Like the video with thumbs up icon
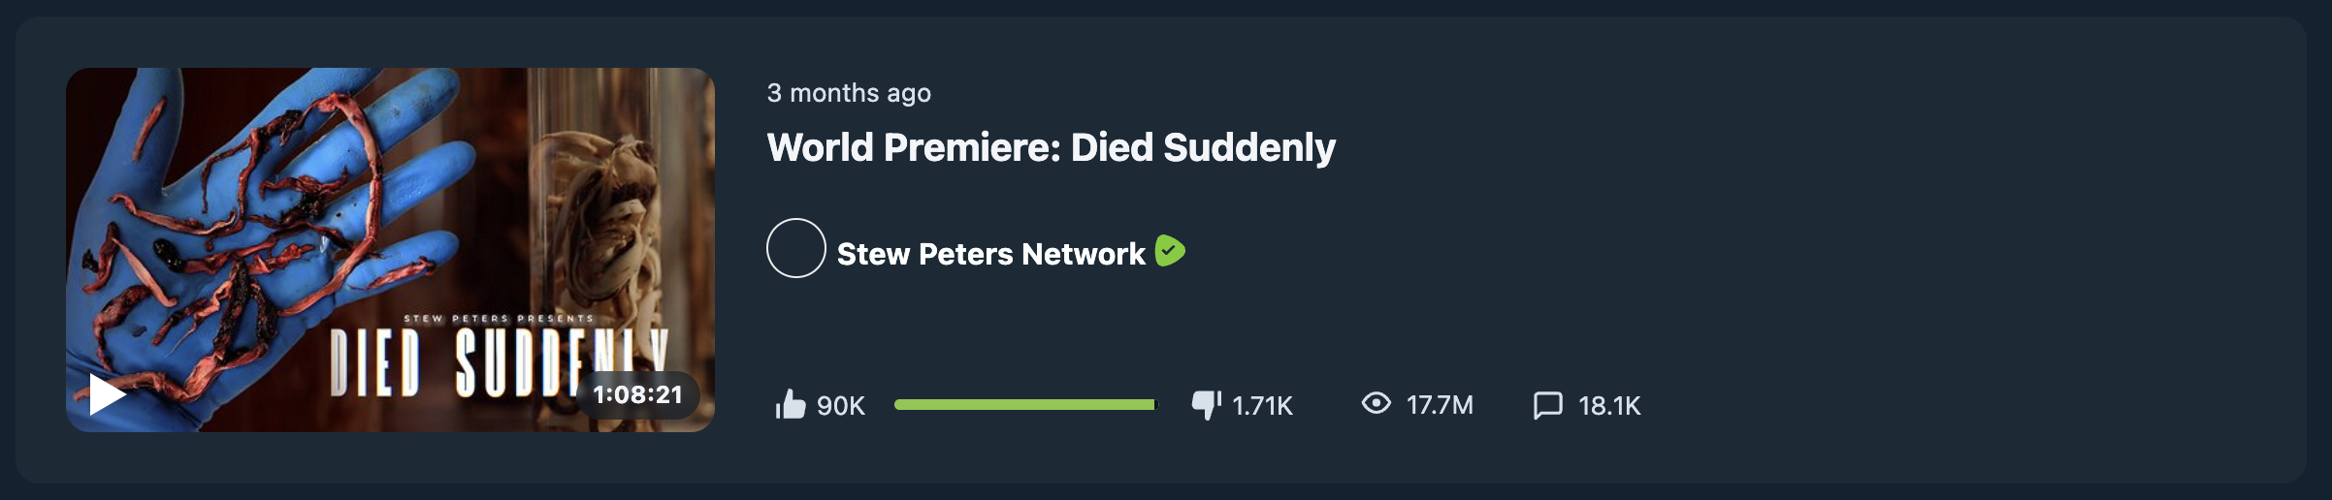Image resolution: width=2332 pixels, height=500 pixels. click(x=791, y=404)
